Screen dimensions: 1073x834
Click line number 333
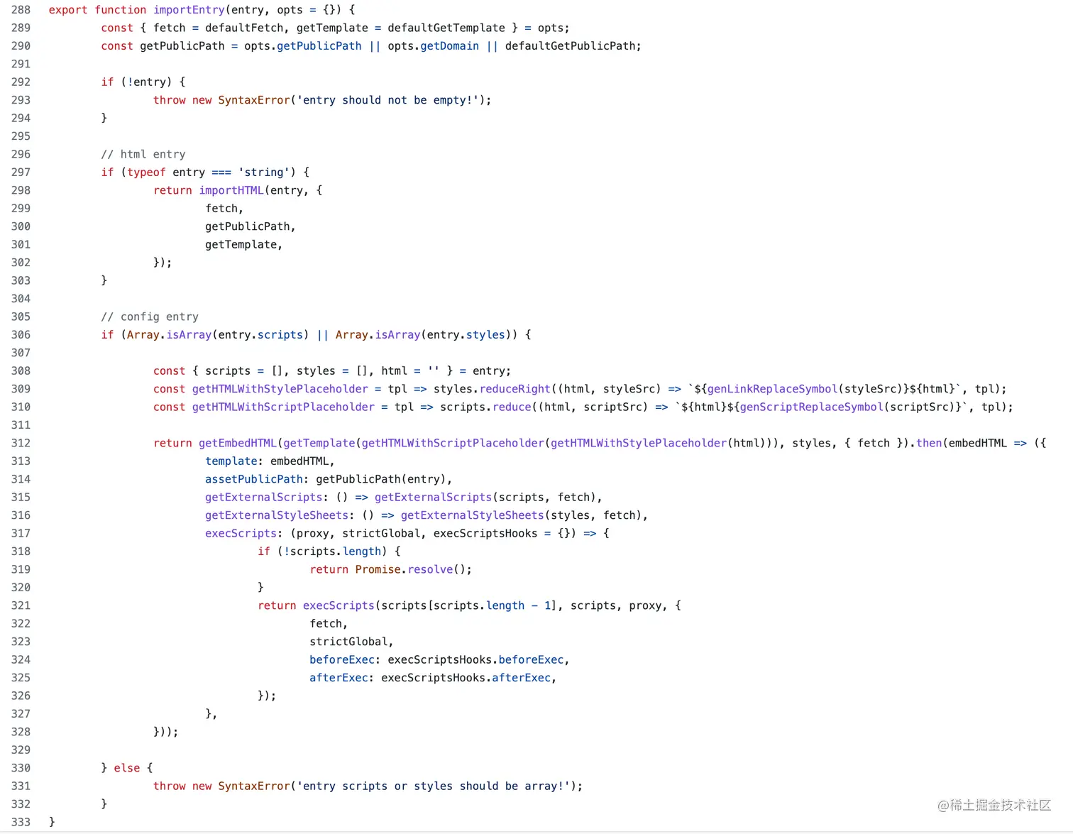(21, 822)
